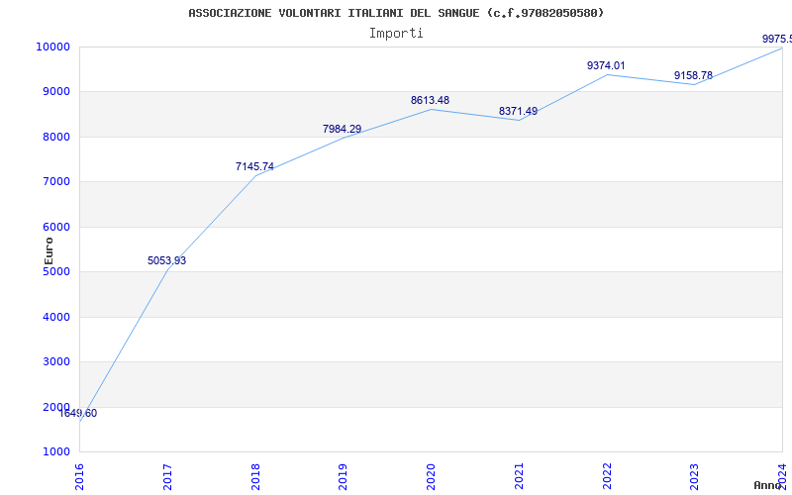The image size is (792, 495).
Task: Click the y-axis tick 6000
Action: [55, 228]
